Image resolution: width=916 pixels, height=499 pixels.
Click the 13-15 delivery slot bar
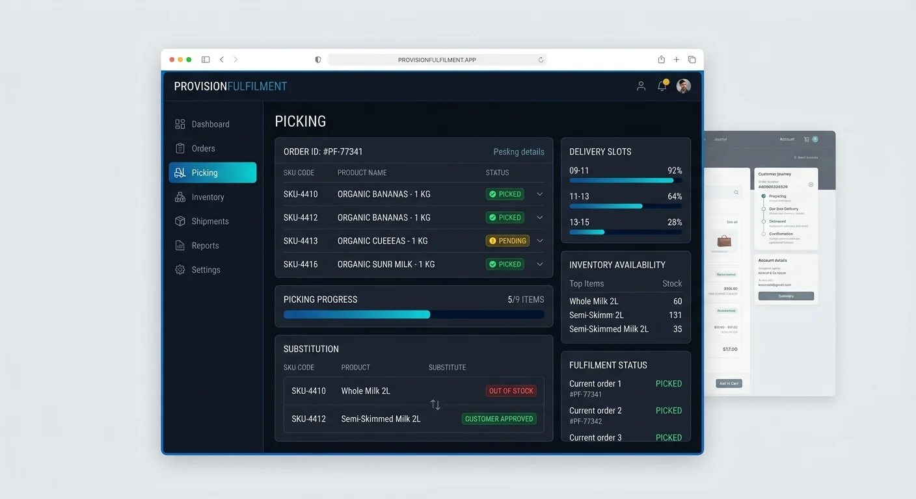point(626,232)
